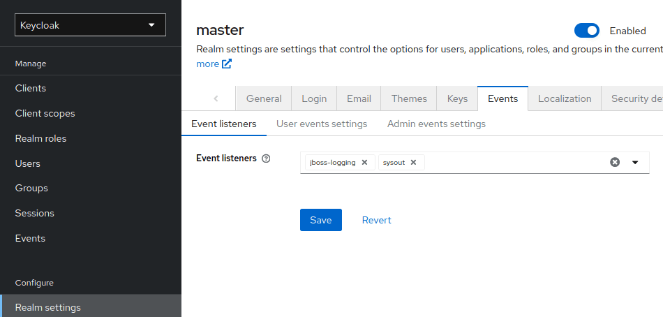Open the Security defenses tab
Screen dimensions: 663x317
pyautogui.click(x=632, y=98)
